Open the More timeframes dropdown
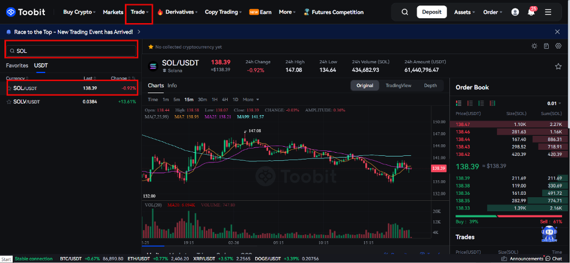 (x=250, y=99)
